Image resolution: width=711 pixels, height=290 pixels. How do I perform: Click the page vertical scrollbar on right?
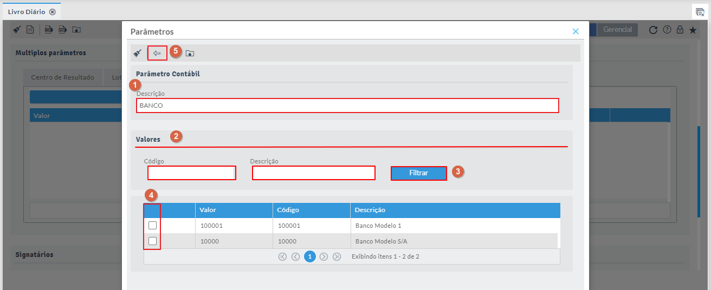(699, 172)
